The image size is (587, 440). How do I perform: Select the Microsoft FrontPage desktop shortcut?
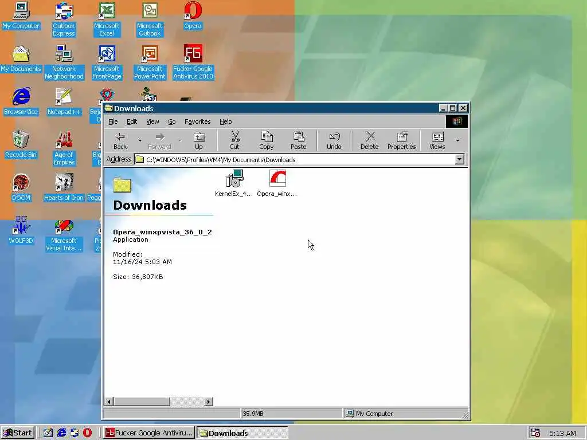coord(107,62)
